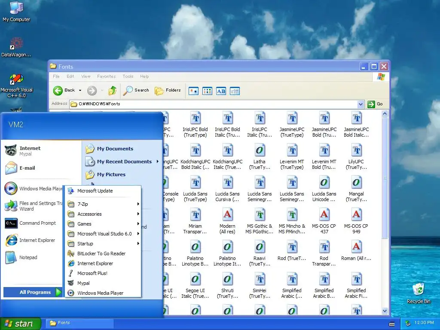Click the Fonts taskbar button
This screenshot has height=330, width=440.
[79, 323]
